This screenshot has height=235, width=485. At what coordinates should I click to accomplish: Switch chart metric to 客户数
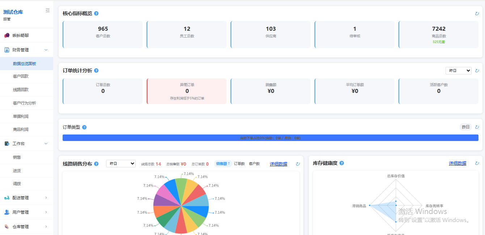[254, 164]
